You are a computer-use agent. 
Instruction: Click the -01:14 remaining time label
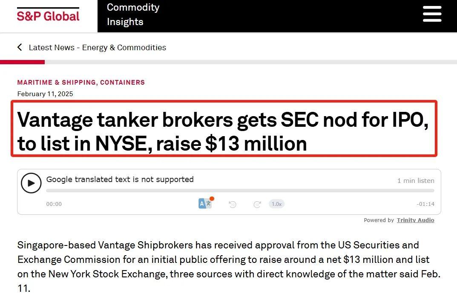coord(425,204)
